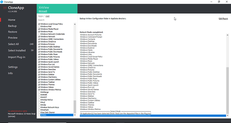Click Import Plug-in
The image size is (231, 123).
pyautogui.click(x=16, y=57)
